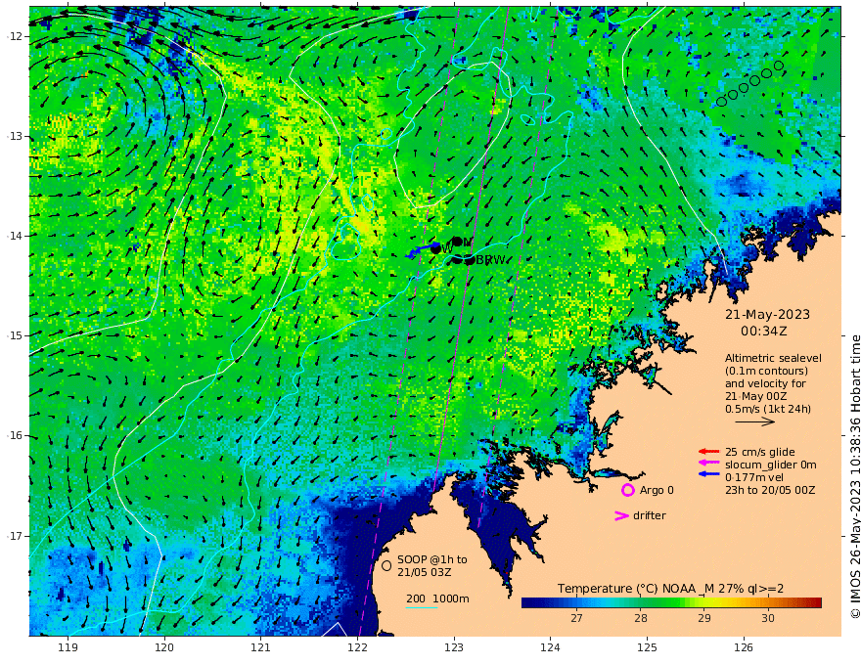Click the SOOP open circle legend symbol

pyautogui.click(x=386, y=565)
